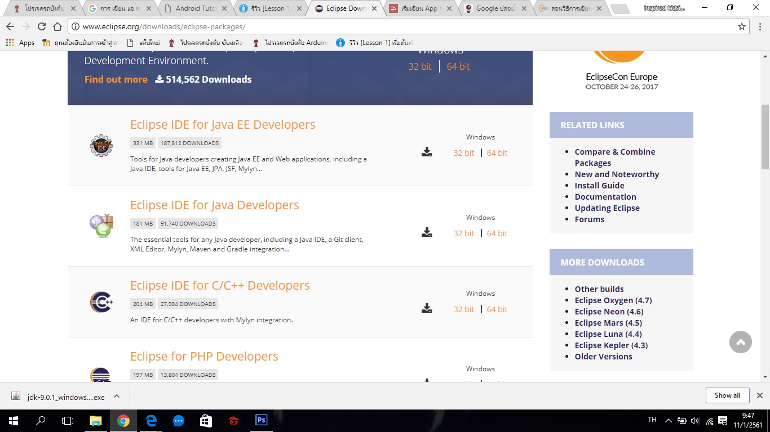Click the Eclipse Java EE package logo

(101, 146)
